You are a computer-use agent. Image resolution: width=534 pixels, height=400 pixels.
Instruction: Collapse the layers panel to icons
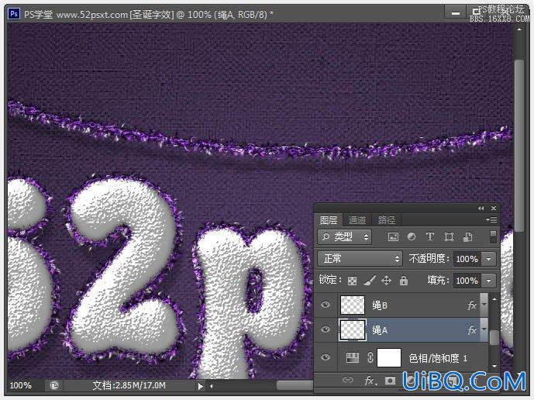pos(481,209)
